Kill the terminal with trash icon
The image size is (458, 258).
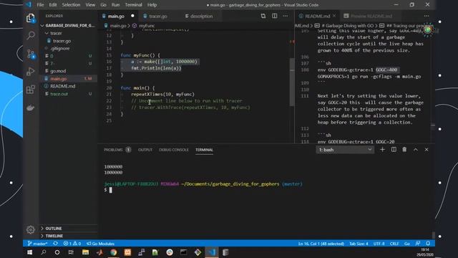coord(404,150)
